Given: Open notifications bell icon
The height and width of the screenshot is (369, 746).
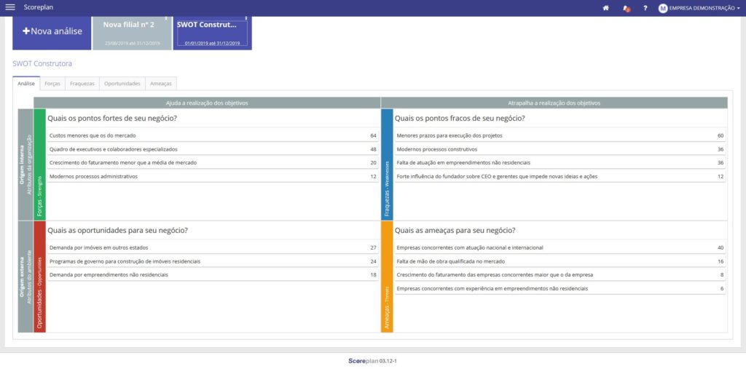Looking at the screenshot, I should coord(626,8).
